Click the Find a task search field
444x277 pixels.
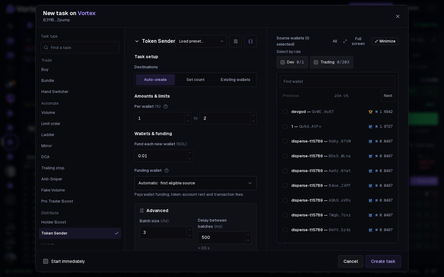80,47
